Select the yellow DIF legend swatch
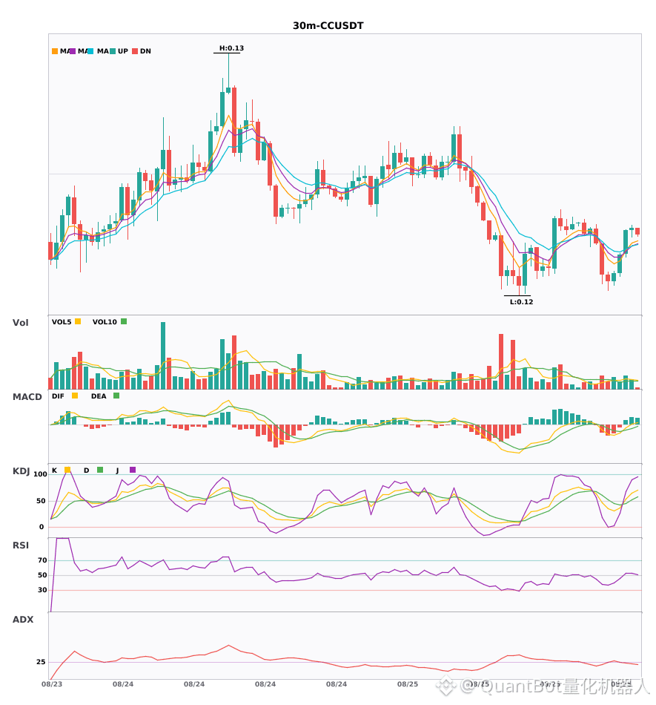656x705 pixels. click(x=75, y=396)
